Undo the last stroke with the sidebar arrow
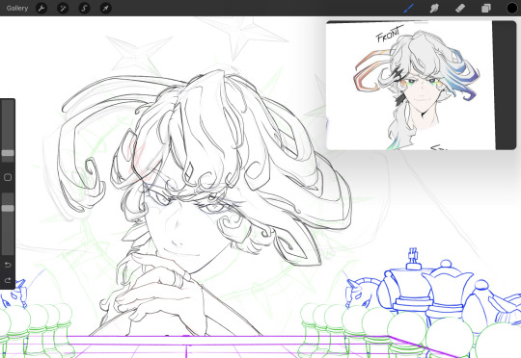521x358 pixels. (x=8, y=265)
